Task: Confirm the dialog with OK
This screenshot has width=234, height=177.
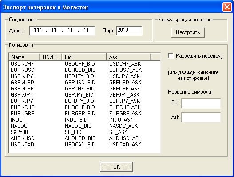Action: [x=116, y=167]
